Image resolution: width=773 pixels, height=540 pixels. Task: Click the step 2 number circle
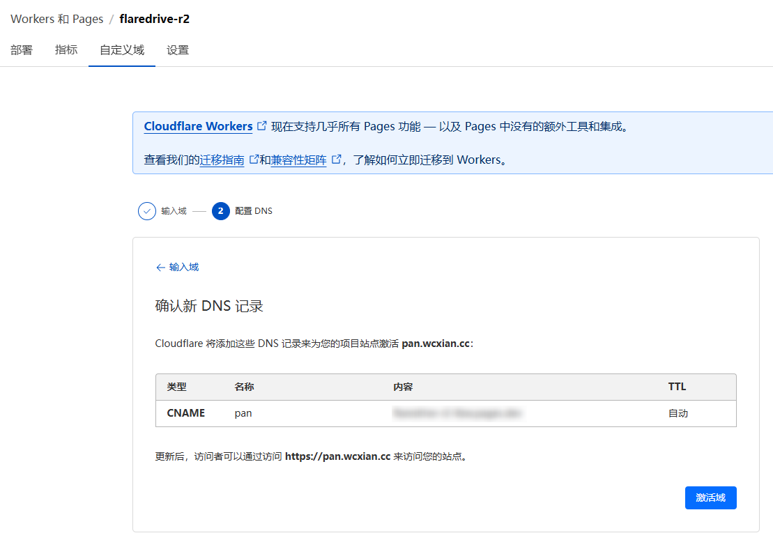(x=221, y=211)
